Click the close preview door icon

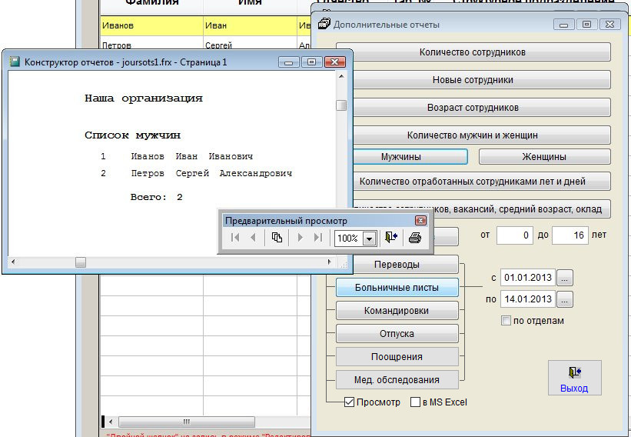[x=392, y=239]
